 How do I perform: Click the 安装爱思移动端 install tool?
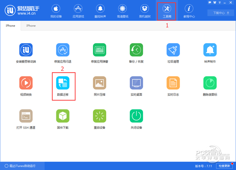(x=26, y=53)
